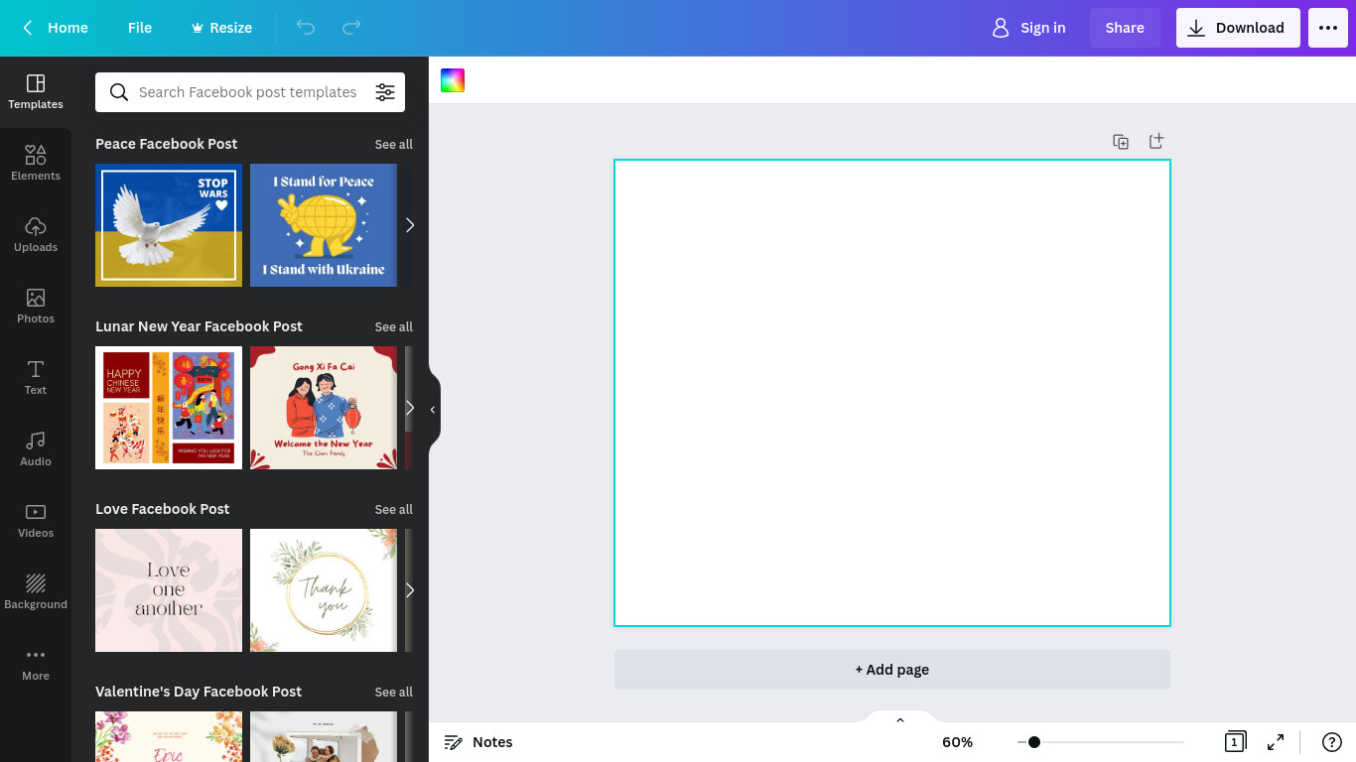This screenshot has width=1356, height=762.
Task: Click the Redo arrow
Action: (x=351, y=28)
